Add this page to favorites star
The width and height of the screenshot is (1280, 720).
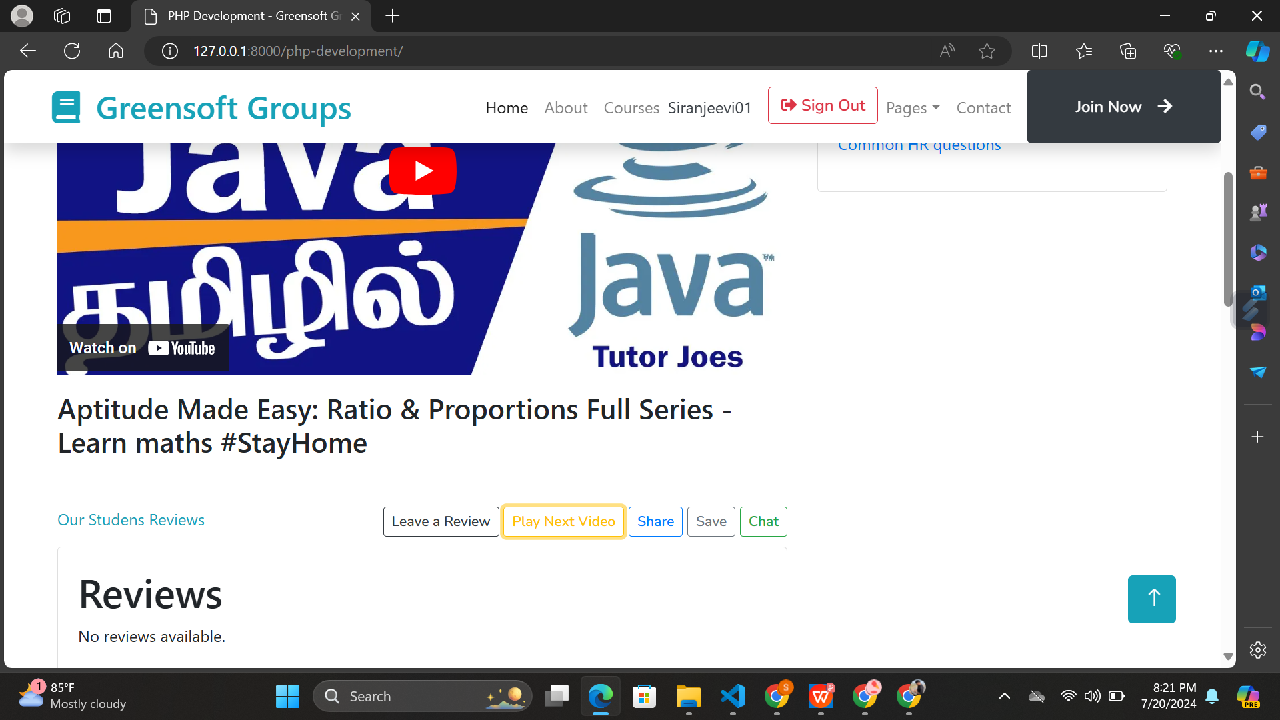pos(987,51)
